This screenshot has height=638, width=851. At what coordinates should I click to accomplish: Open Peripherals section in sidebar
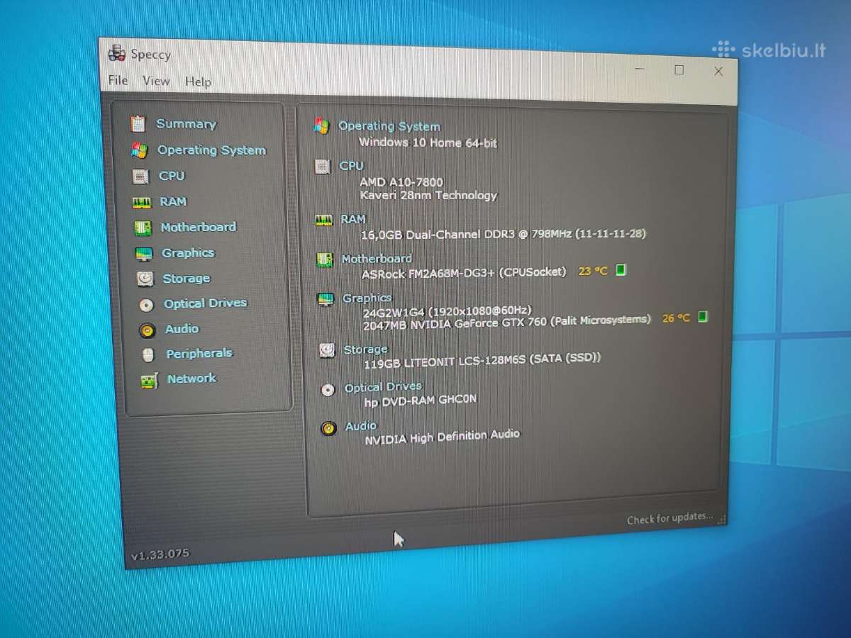199,353
